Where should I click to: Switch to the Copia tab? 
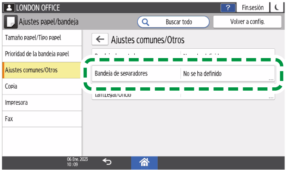40,86
